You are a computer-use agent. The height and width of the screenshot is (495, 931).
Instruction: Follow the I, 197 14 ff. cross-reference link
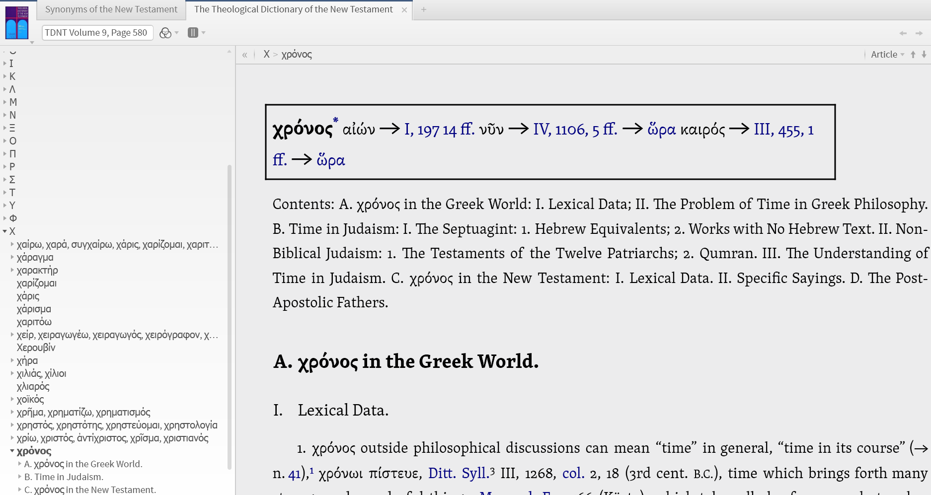click(439, 130)
